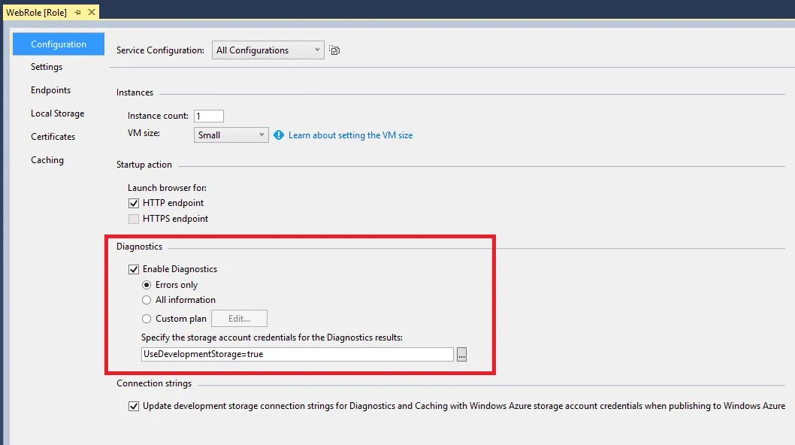Click the Edit... button for custom plan

pos(239,318)
